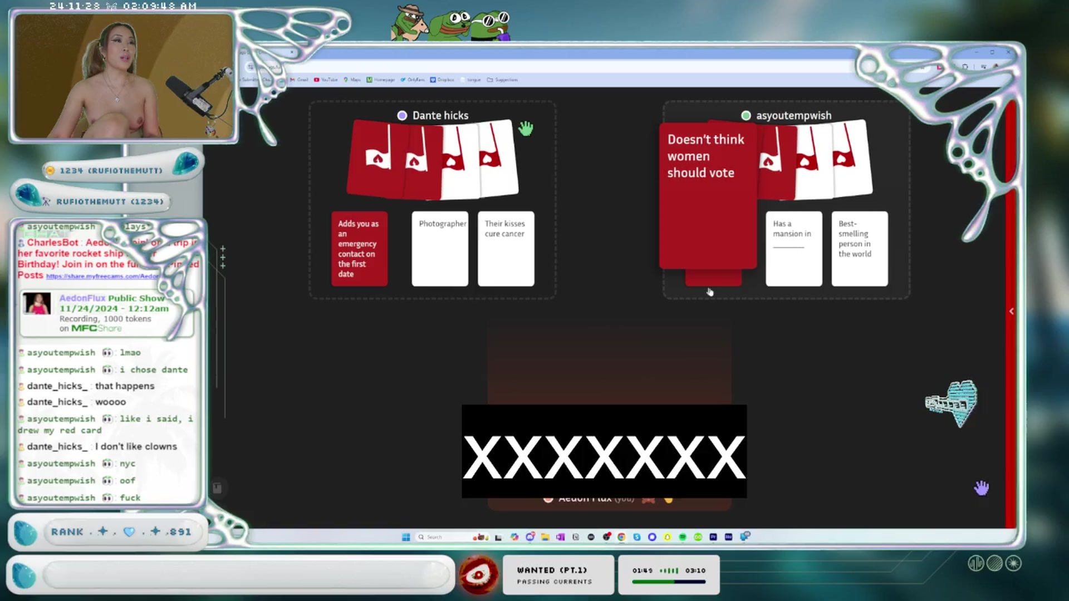Click the green hand icon beside Dante hicks

(526, 129)
